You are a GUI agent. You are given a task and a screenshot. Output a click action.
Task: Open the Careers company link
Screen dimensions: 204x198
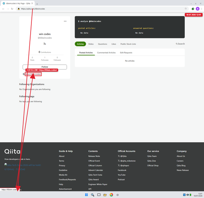point(180,161)
